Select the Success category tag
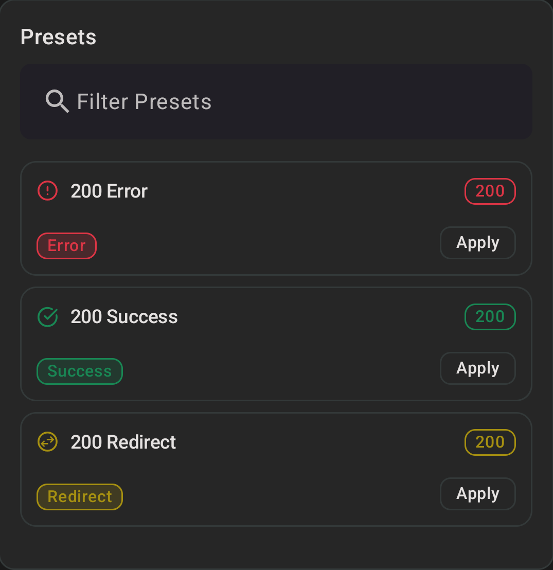The width and height of the screenshot is (553, 570). 79,371
